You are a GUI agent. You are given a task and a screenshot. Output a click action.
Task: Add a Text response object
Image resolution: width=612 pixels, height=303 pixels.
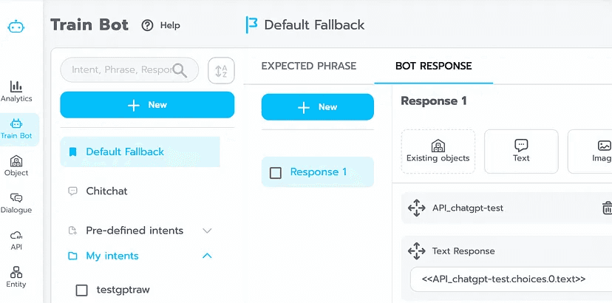(x=521, y=151)
